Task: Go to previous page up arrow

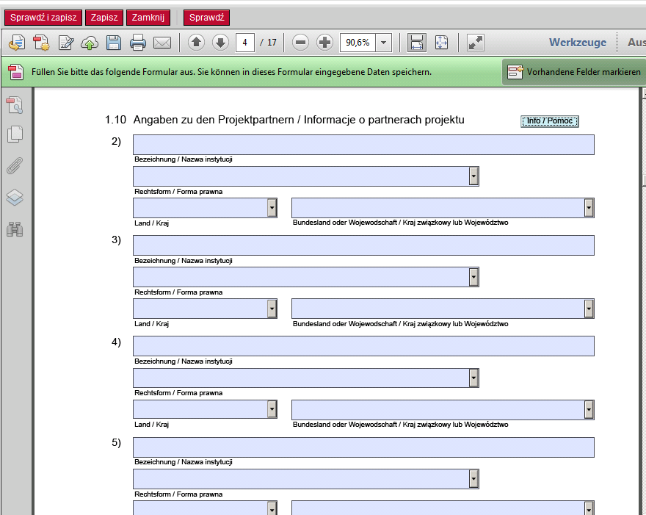Action: pyautogui.click(x=196, y=43)
